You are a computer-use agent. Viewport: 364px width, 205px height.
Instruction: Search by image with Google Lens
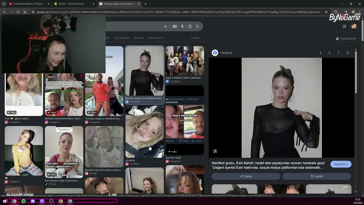coord(190,26)
